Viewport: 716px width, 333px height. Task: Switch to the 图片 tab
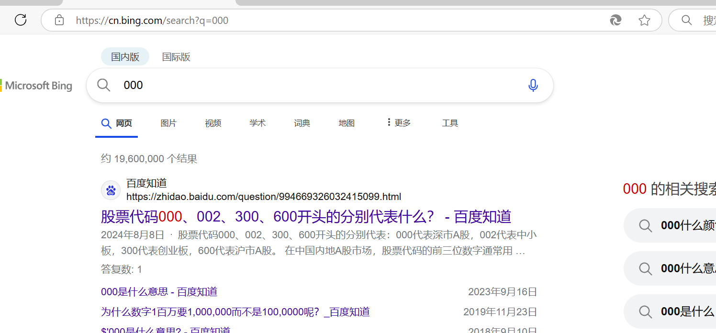tap(168, 123)
